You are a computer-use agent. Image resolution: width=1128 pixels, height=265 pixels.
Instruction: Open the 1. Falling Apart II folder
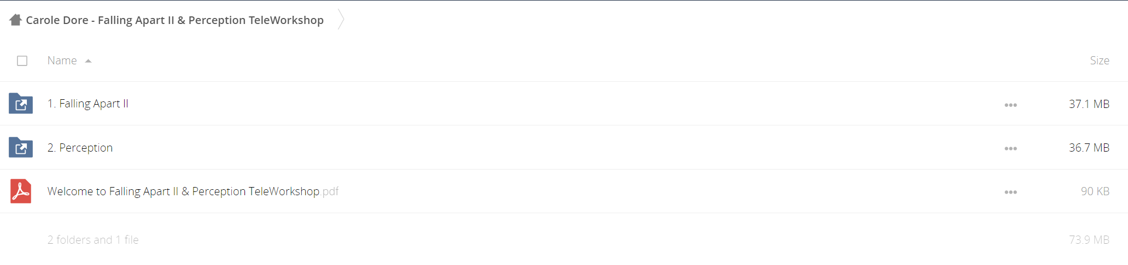(88, 104)
